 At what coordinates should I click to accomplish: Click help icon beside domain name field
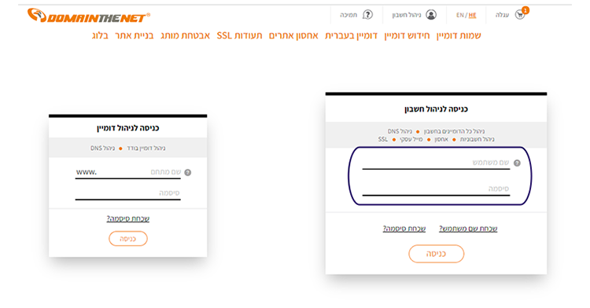point(188,172)
